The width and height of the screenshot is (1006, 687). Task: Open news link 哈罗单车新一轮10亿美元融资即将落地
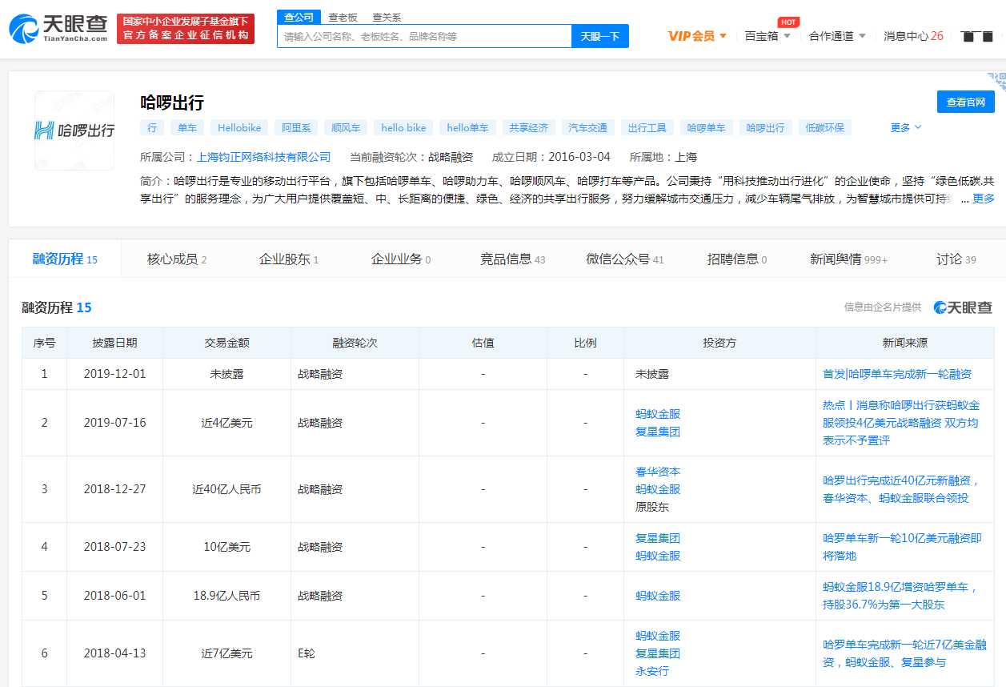(902, 547)
